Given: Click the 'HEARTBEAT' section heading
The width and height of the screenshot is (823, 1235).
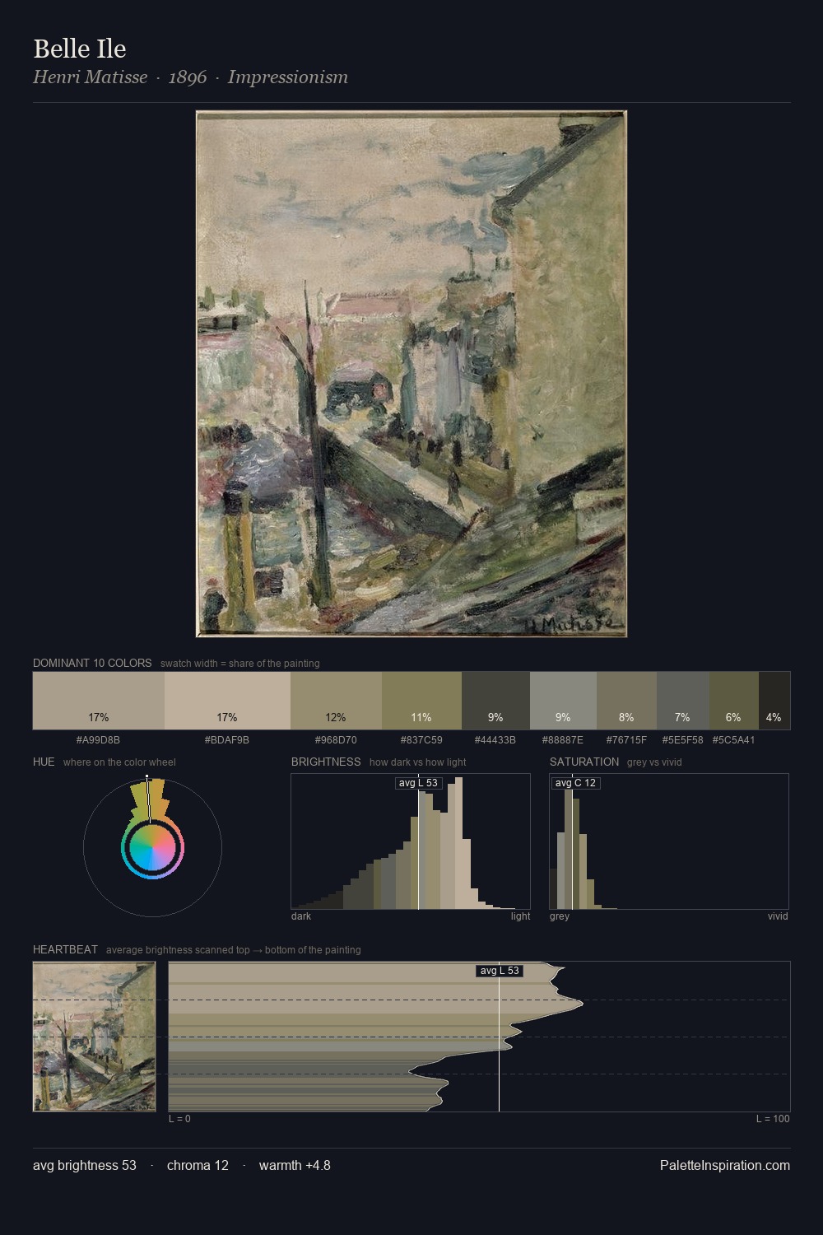Looking at the screenshot, I should [65, 949].
